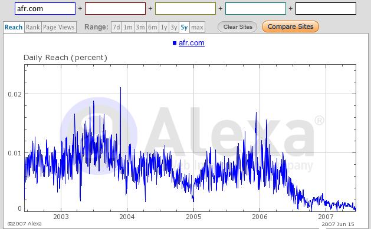Screen dimensions: 371x229
Task: Focus the yellow-bordered third site field
Action: (x=185, y=9)
